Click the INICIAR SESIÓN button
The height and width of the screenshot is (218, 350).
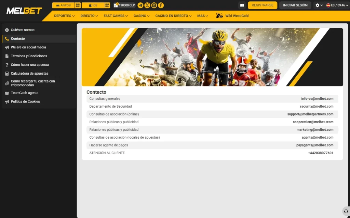click(x=295, y=5)
